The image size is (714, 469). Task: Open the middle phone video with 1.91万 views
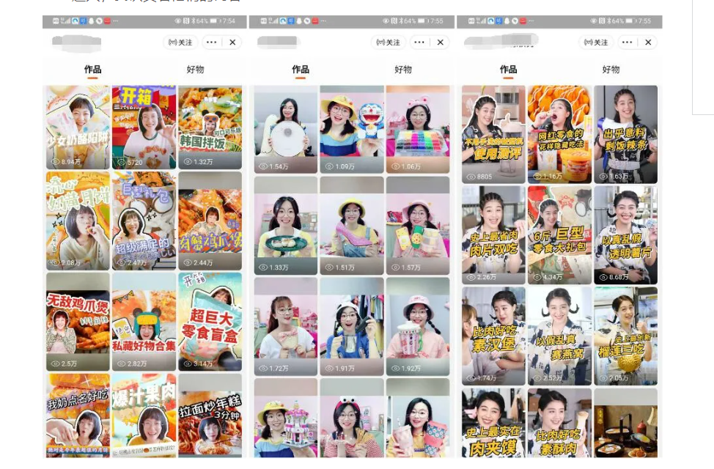(x=352, y=327)
